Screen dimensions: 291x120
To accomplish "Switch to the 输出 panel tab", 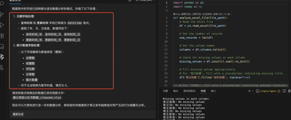I will pos(175,91).
